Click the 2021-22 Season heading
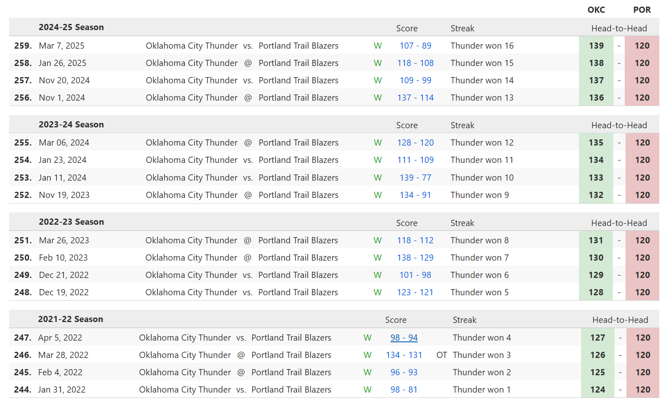Viewport: 661px width, 400px height. [70, 319]
